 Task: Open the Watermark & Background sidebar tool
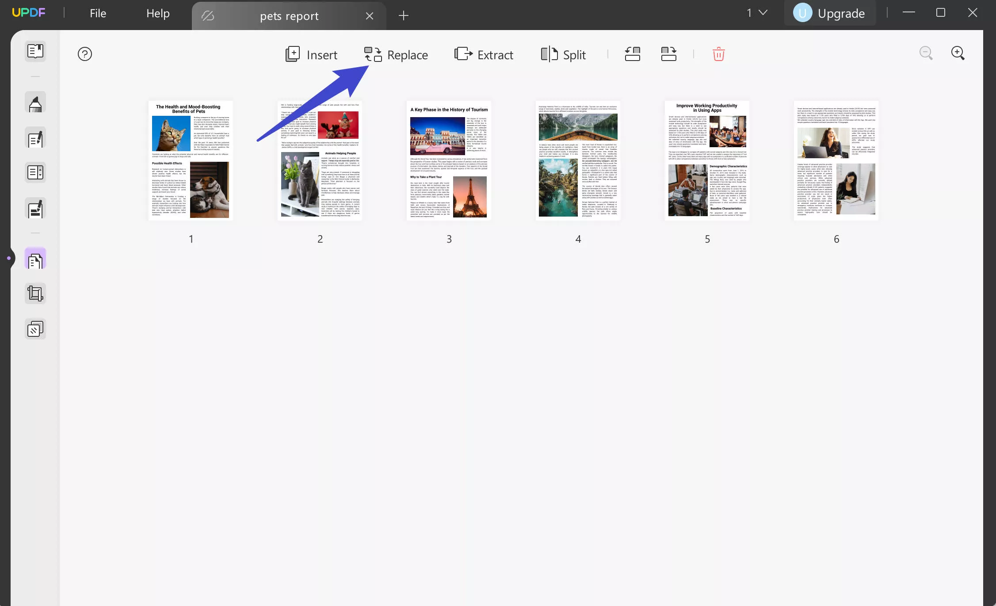tap(35, 329)
